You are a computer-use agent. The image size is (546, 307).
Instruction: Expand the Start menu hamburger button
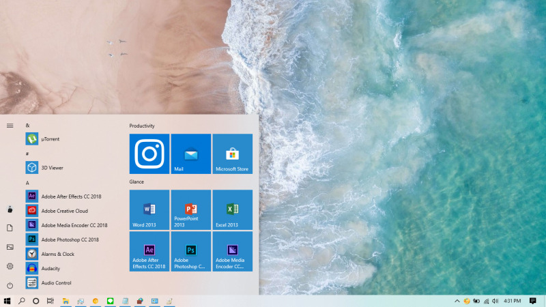pyautogui.click(x=10, y=126)
